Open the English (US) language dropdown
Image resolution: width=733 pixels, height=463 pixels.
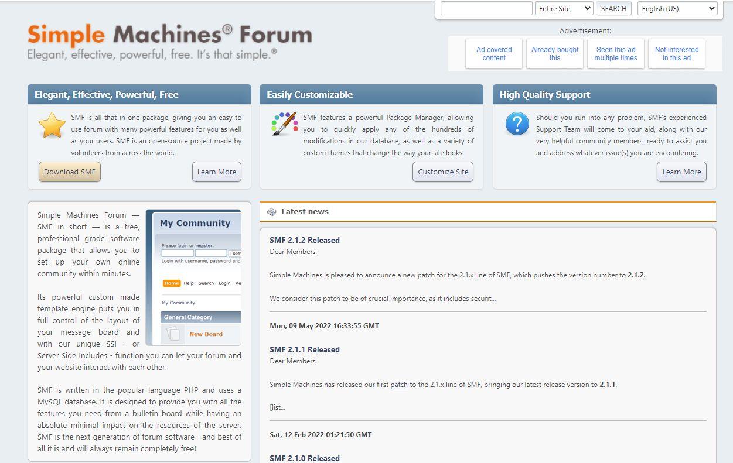[x=678, y=9]
